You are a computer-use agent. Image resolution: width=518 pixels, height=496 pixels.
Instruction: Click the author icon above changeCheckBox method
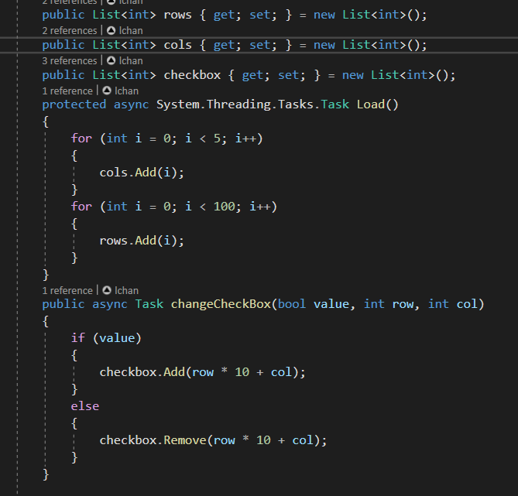coord(107,291)
